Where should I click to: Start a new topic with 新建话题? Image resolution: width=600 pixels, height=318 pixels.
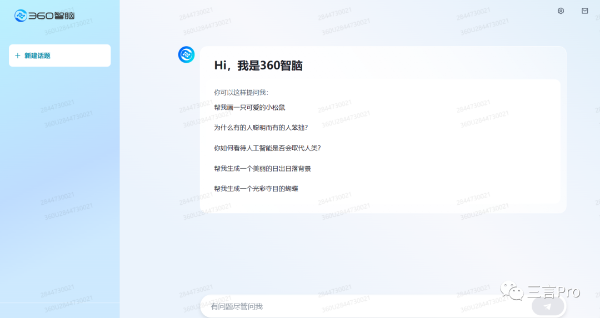coord(59,56)
